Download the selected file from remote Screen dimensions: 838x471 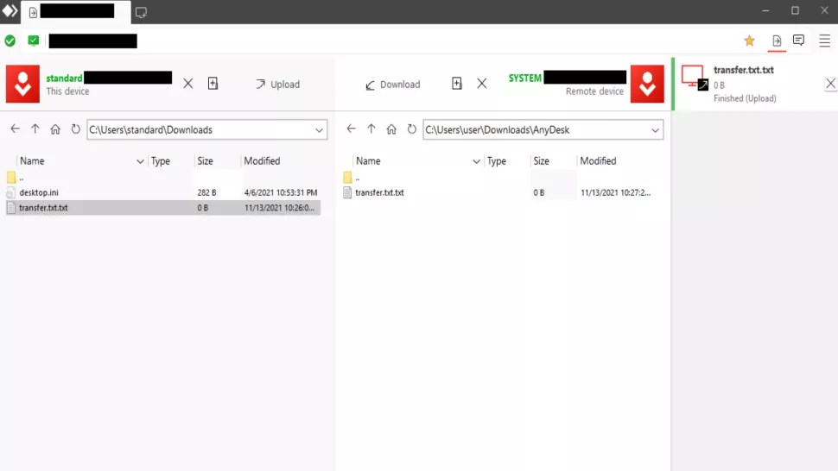tap(393, 85)
